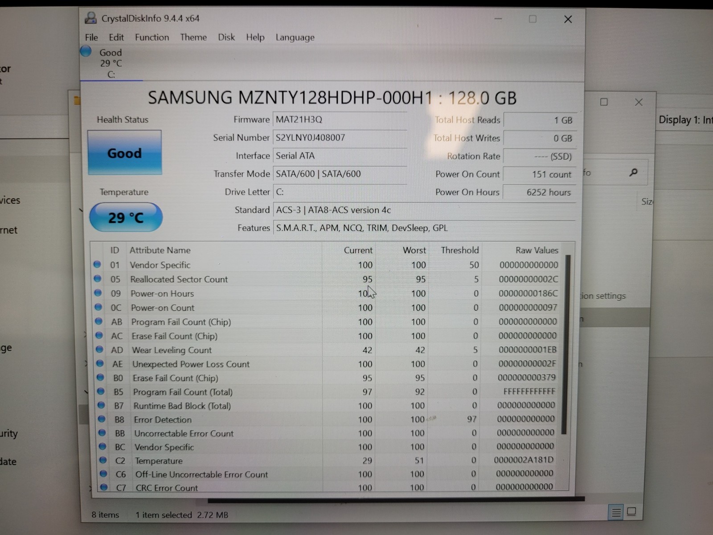This screenshot has width=713, height=535.
Task: Click the Total Host Writes value 0 GB
Action: tap(540, 139)
